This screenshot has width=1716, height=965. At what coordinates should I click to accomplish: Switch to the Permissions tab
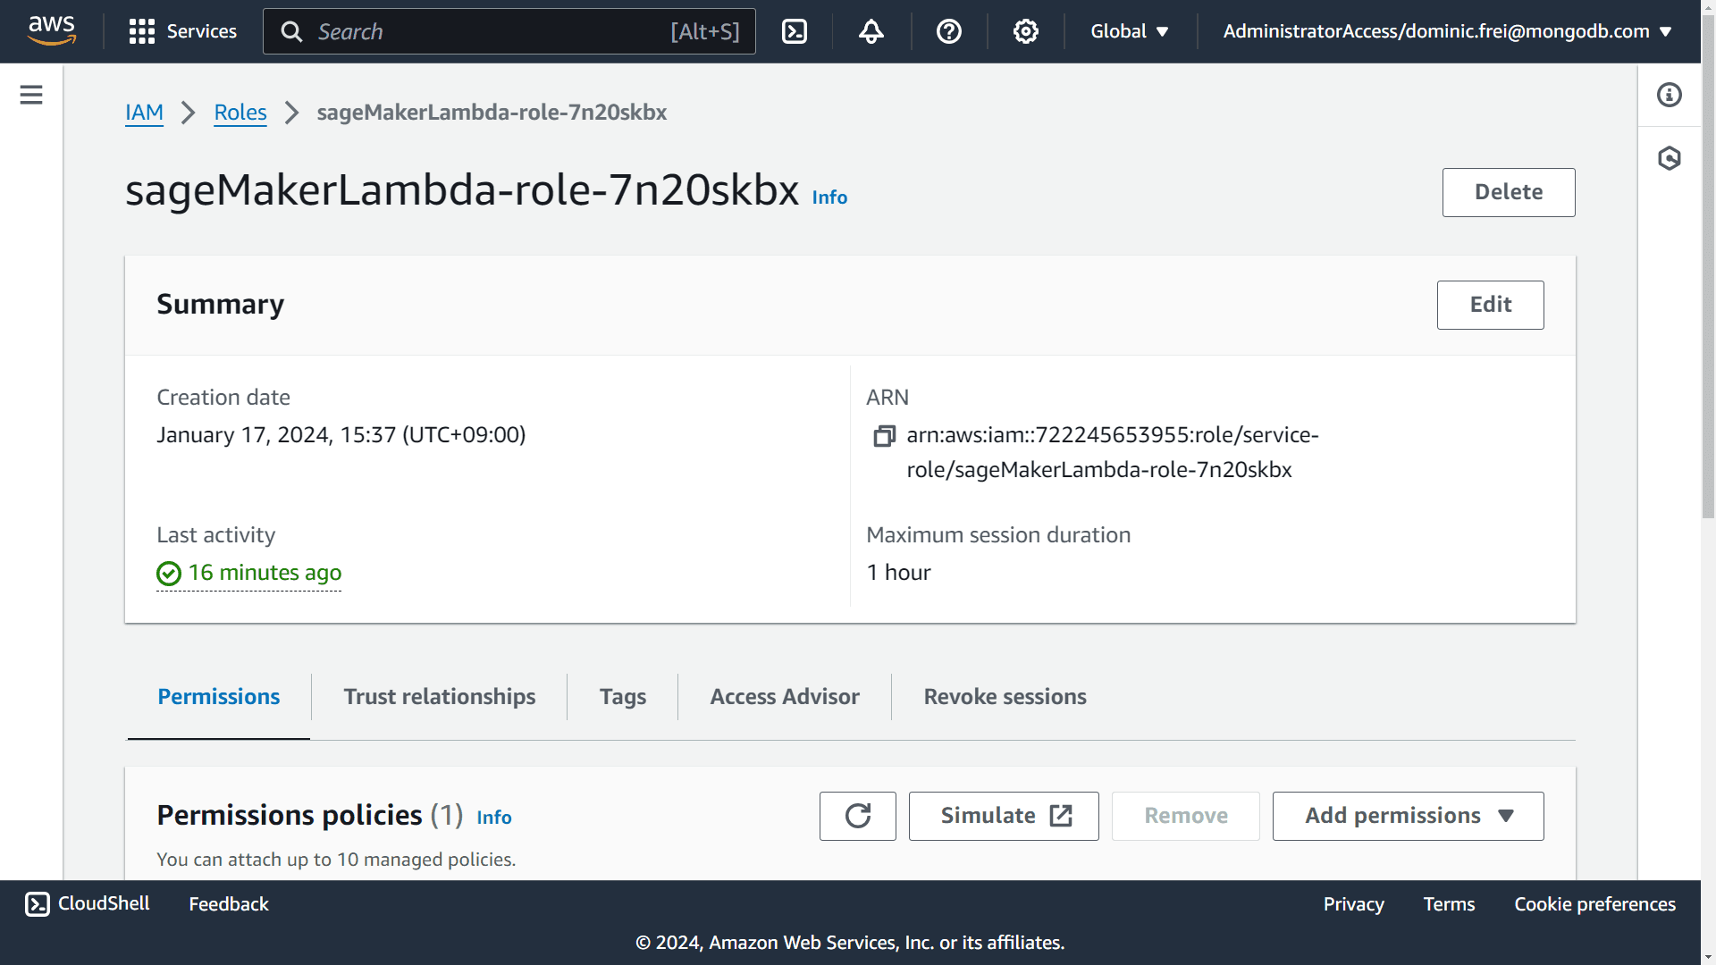[x=219, y=697]
